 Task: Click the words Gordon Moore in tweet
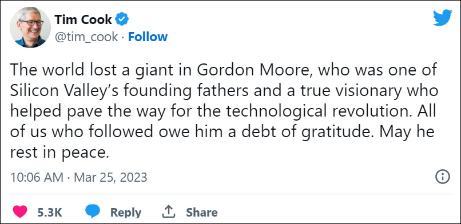coord(255,71)
